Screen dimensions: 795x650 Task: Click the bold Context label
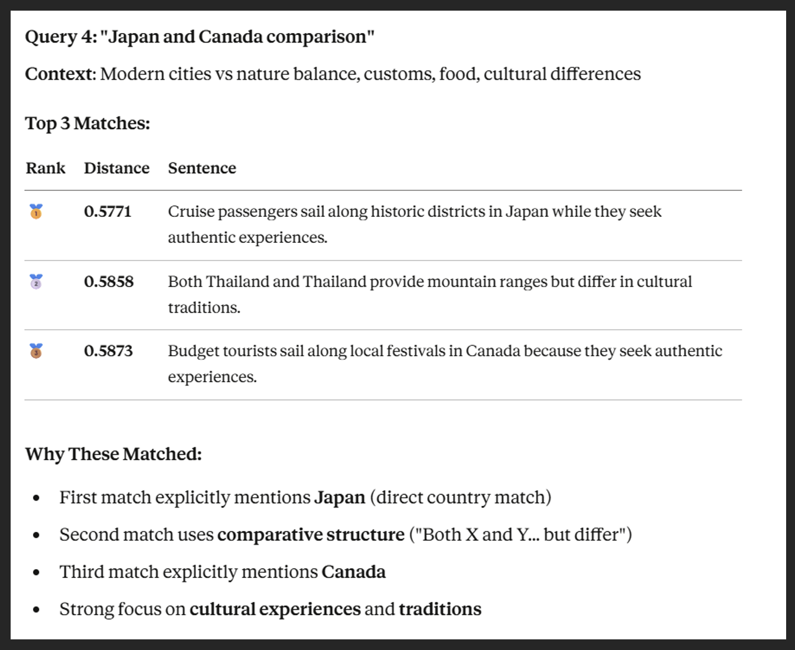click(x=60, y=74)
